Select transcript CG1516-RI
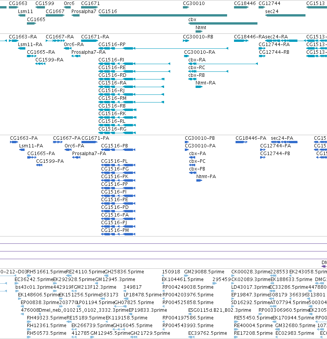The width and height of the screenshot is (327, 339). point(134,64)
